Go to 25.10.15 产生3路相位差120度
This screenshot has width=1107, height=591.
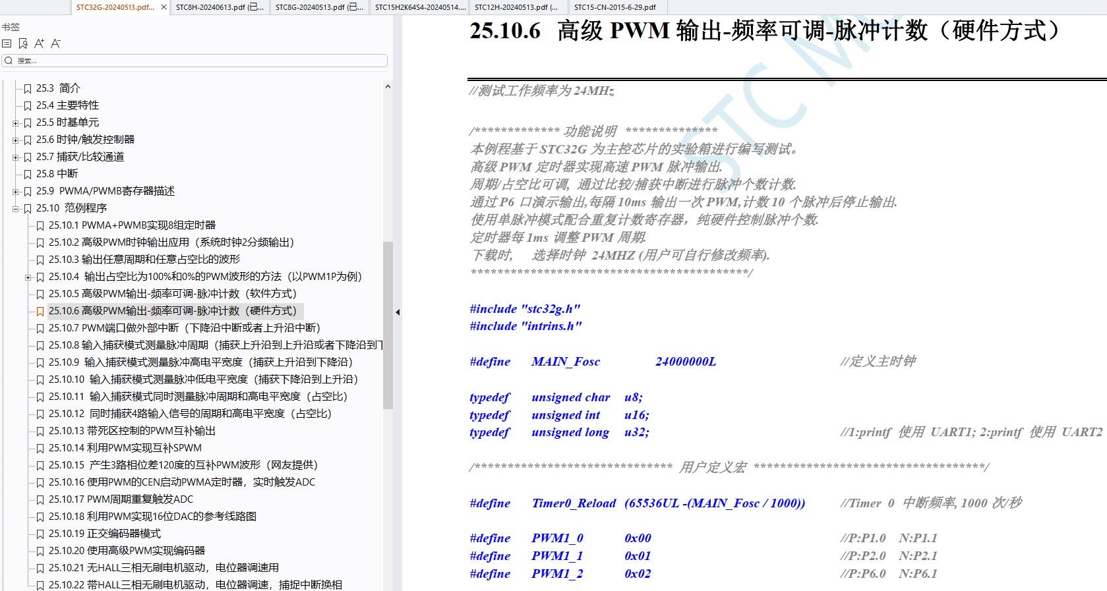tap(183, 465)
